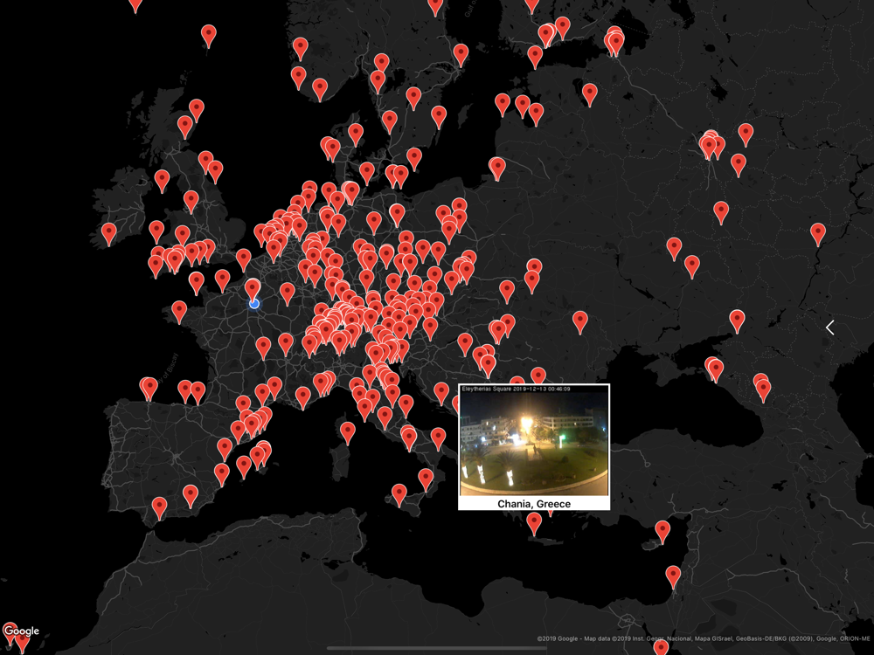Image resolution: width=874 pixels, height=655 pixels.
Task: Select the pin in southwest Ireland
Action: tap(109, 233)
